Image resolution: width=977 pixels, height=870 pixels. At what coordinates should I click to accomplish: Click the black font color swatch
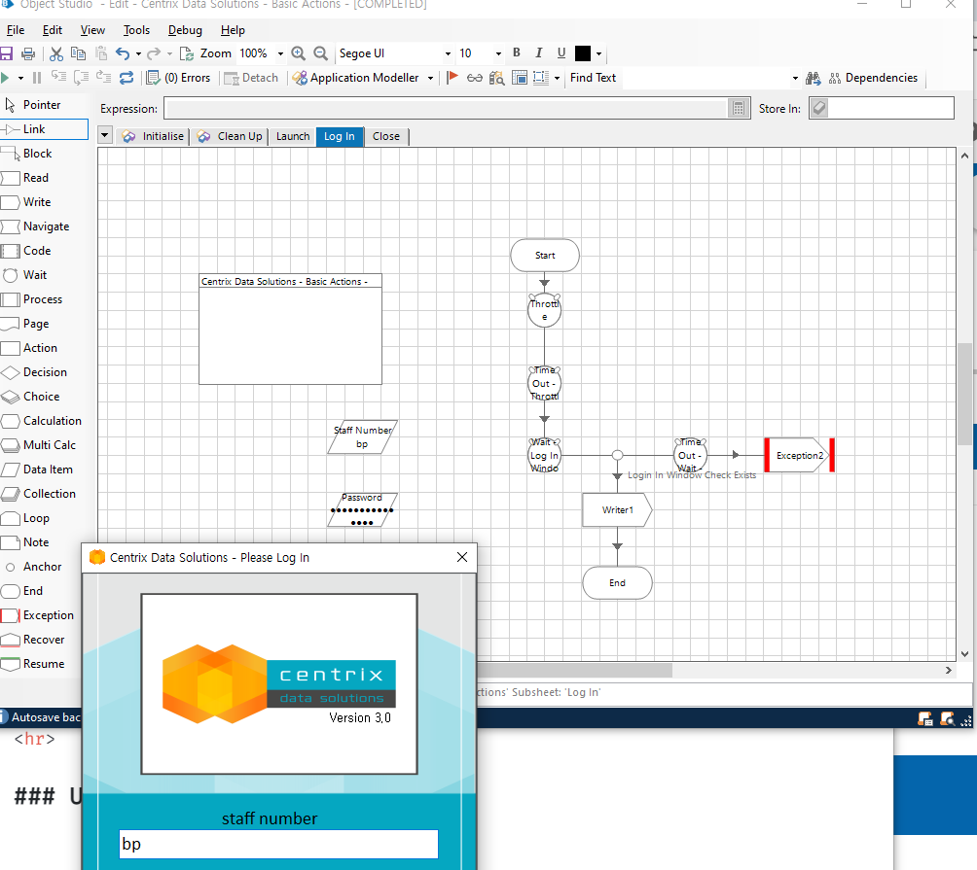(x=583, y=53)
